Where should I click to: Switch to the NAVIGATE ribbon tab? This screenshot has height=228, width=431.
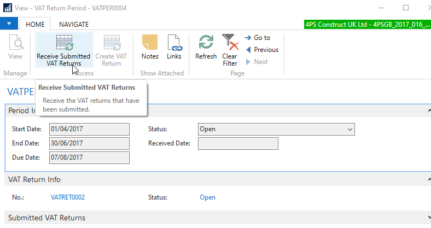(x=74, y=24)
